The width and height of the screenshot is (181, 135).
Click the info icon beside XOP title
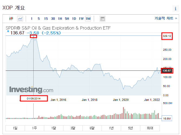176,9
